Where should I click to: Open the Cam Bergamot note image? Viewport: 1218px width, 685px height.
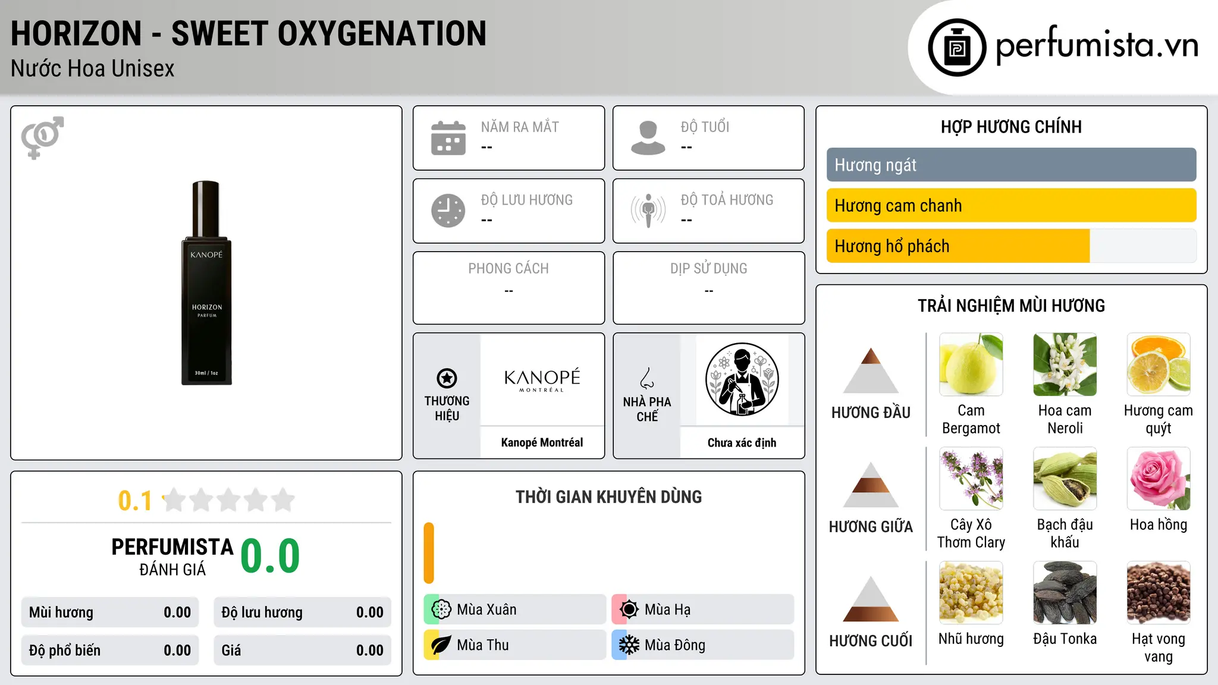(971, 365)
